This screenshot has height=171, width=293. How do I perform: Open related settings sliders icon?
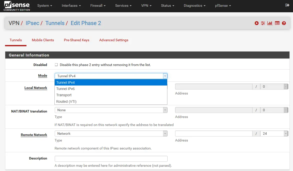point(263,23)
